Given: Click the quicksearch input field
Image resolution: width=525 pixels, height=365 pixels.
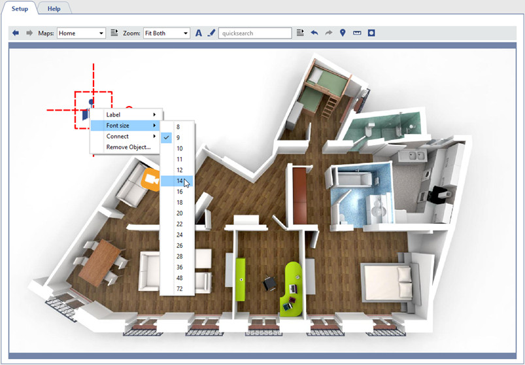Looking at the screenshot, I should (255, 33).
